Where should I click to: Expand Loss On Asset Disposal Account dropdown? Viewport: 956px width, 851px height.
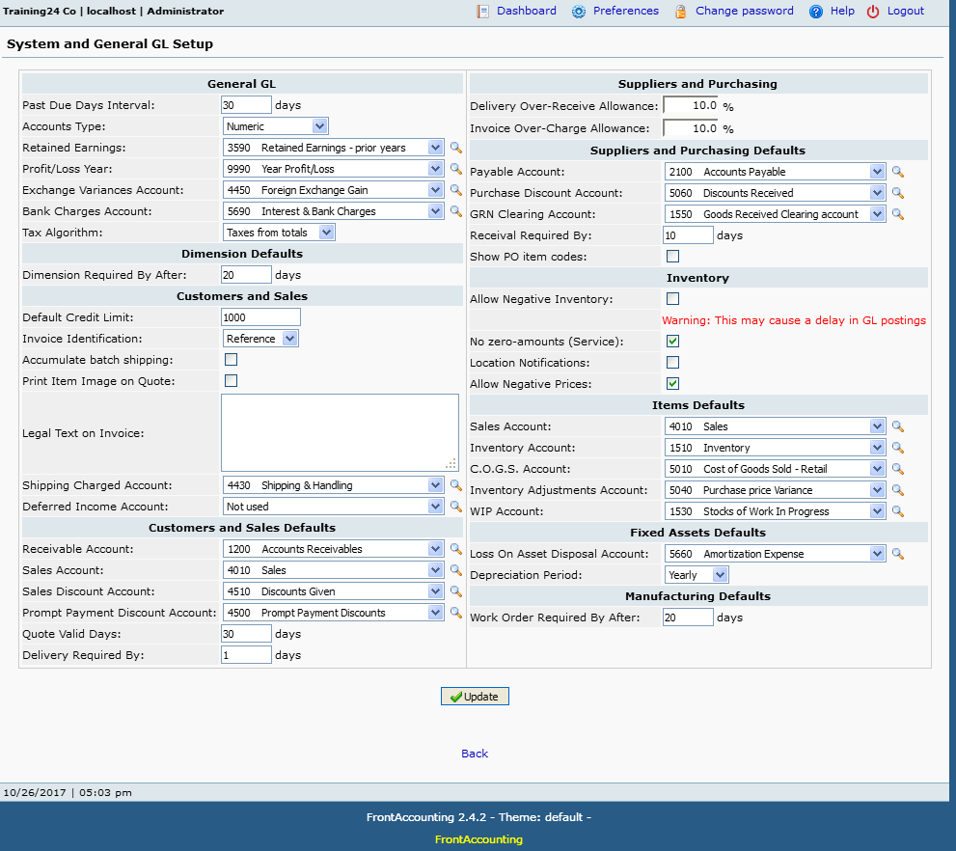pos(775,554)
